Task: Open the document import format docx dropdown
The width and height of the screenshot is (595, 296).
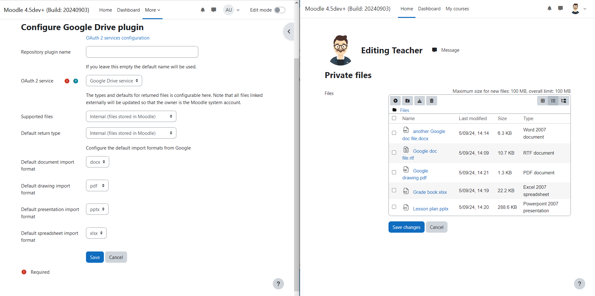Action: click(98, 162)
